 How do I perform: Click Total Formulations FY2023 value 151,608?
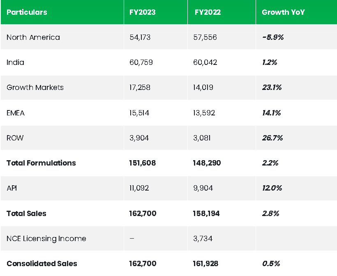[142, 163]
